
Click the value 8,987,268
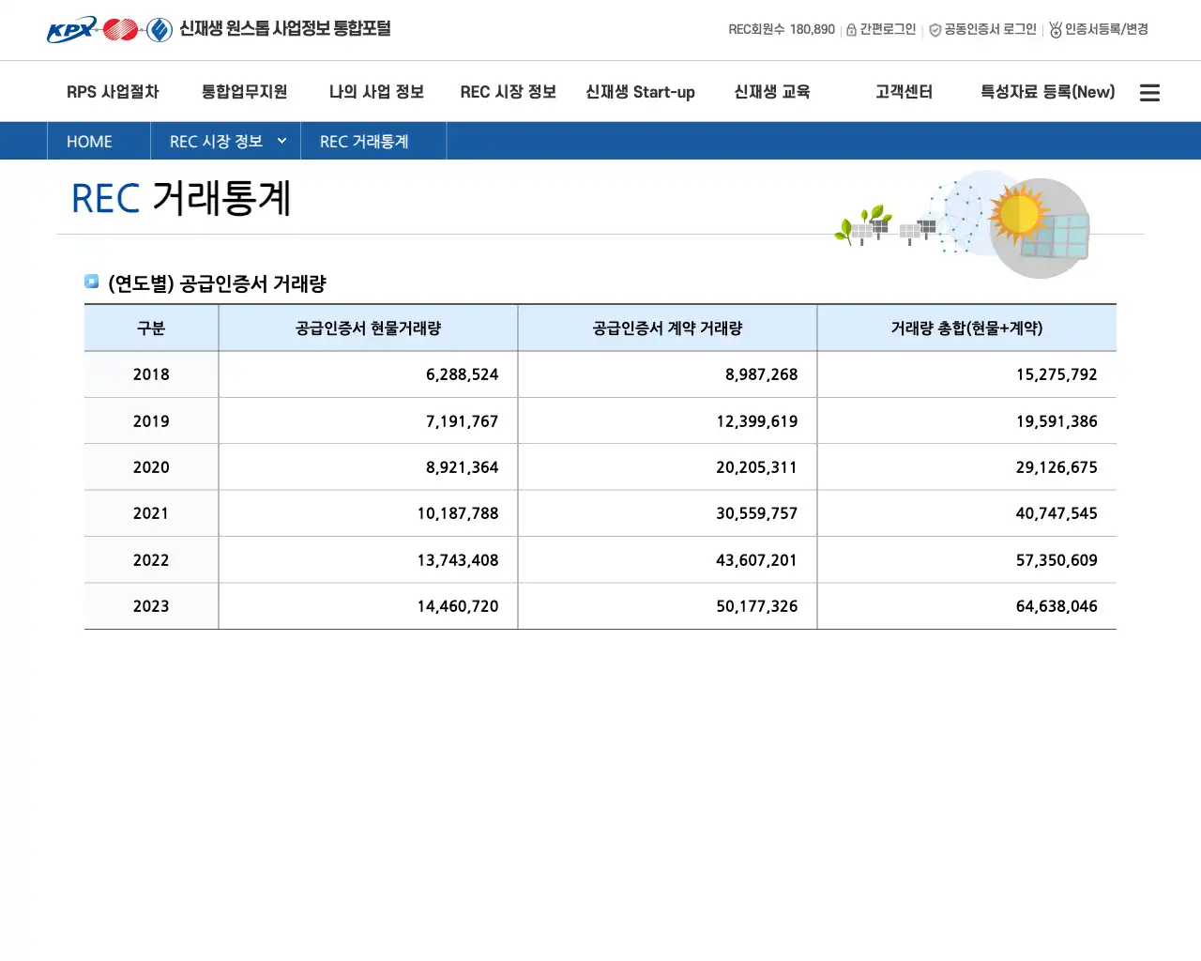point(761,374)
